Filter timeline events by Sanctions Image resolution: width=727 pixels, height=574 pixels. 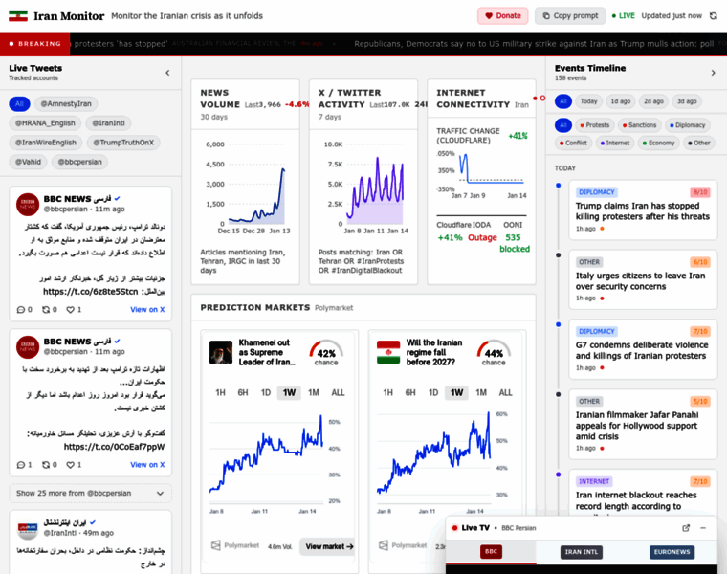pos(639,125)
